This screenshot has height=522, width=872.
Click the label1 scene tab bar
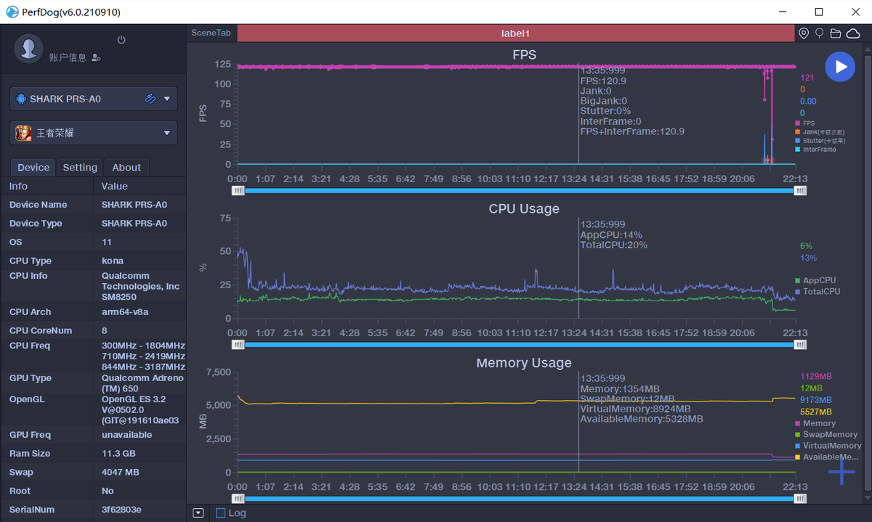click(516, 33)
